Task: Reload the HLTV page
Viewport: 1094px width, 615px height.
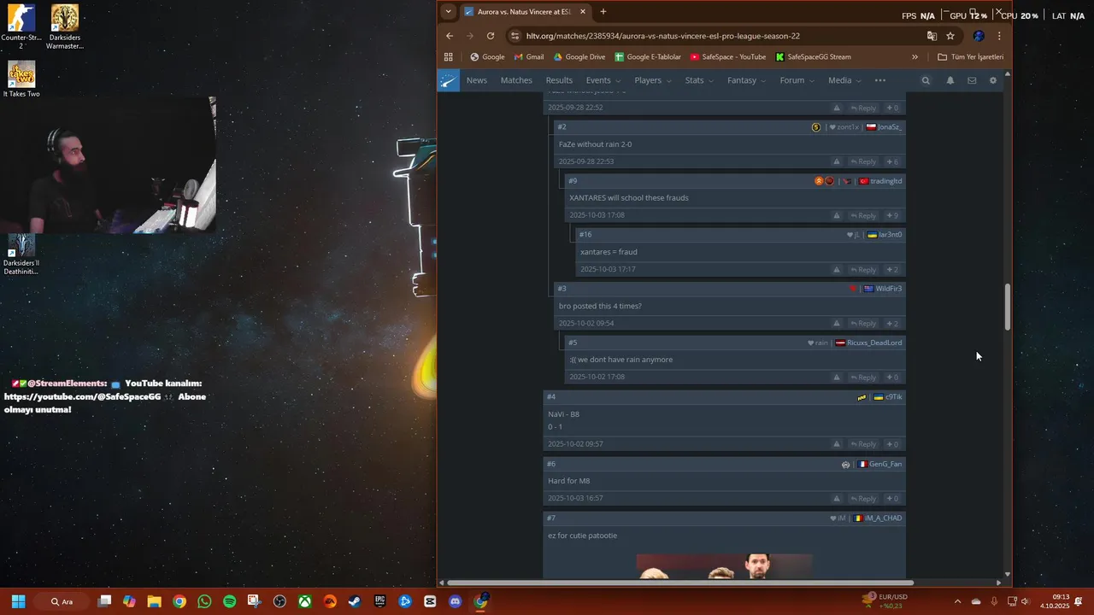Action: point(491,36)
